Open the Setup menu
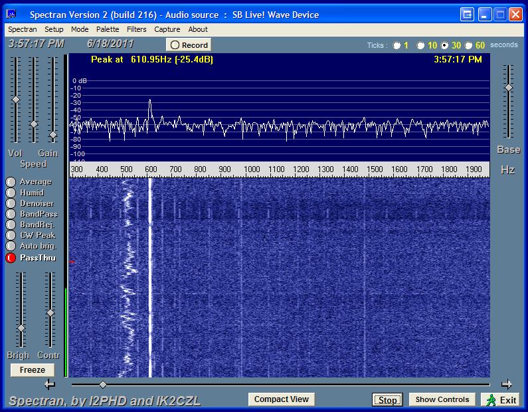This screenshot has height=412, width=528. coord(54,29)
